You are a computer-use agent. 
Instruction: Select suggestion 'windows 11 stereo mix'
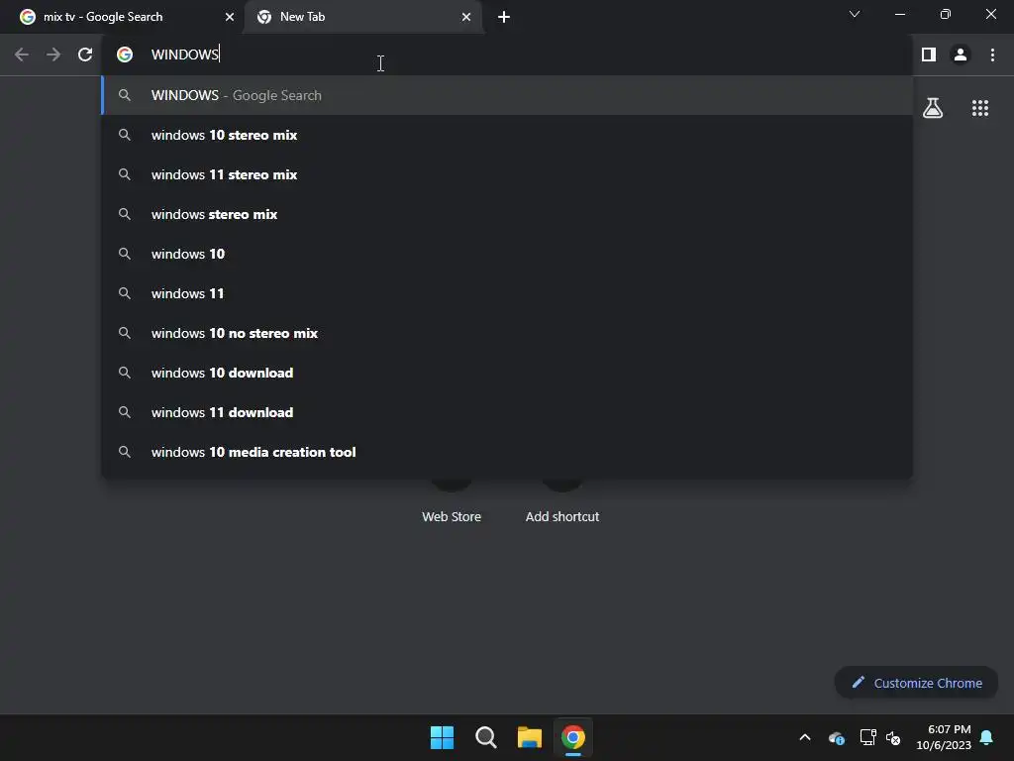click(508, 174)
